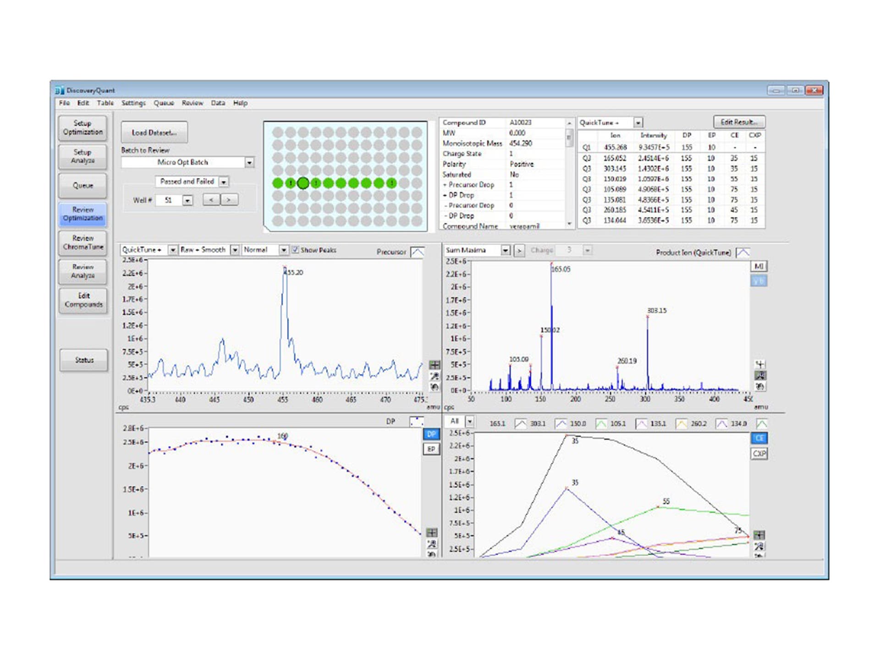880x660 pixels.
Task: Open the Batch to Review dropdown showing Micro Opt Batch
Action: 250,162
